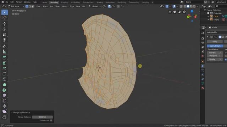Click the zoom view magnifier icon
The image size is (227, 127).
click(x=184, y=12)
